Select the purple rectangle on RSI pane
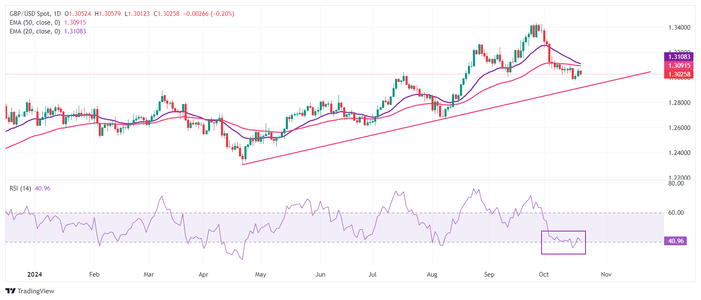 [563, 242]
